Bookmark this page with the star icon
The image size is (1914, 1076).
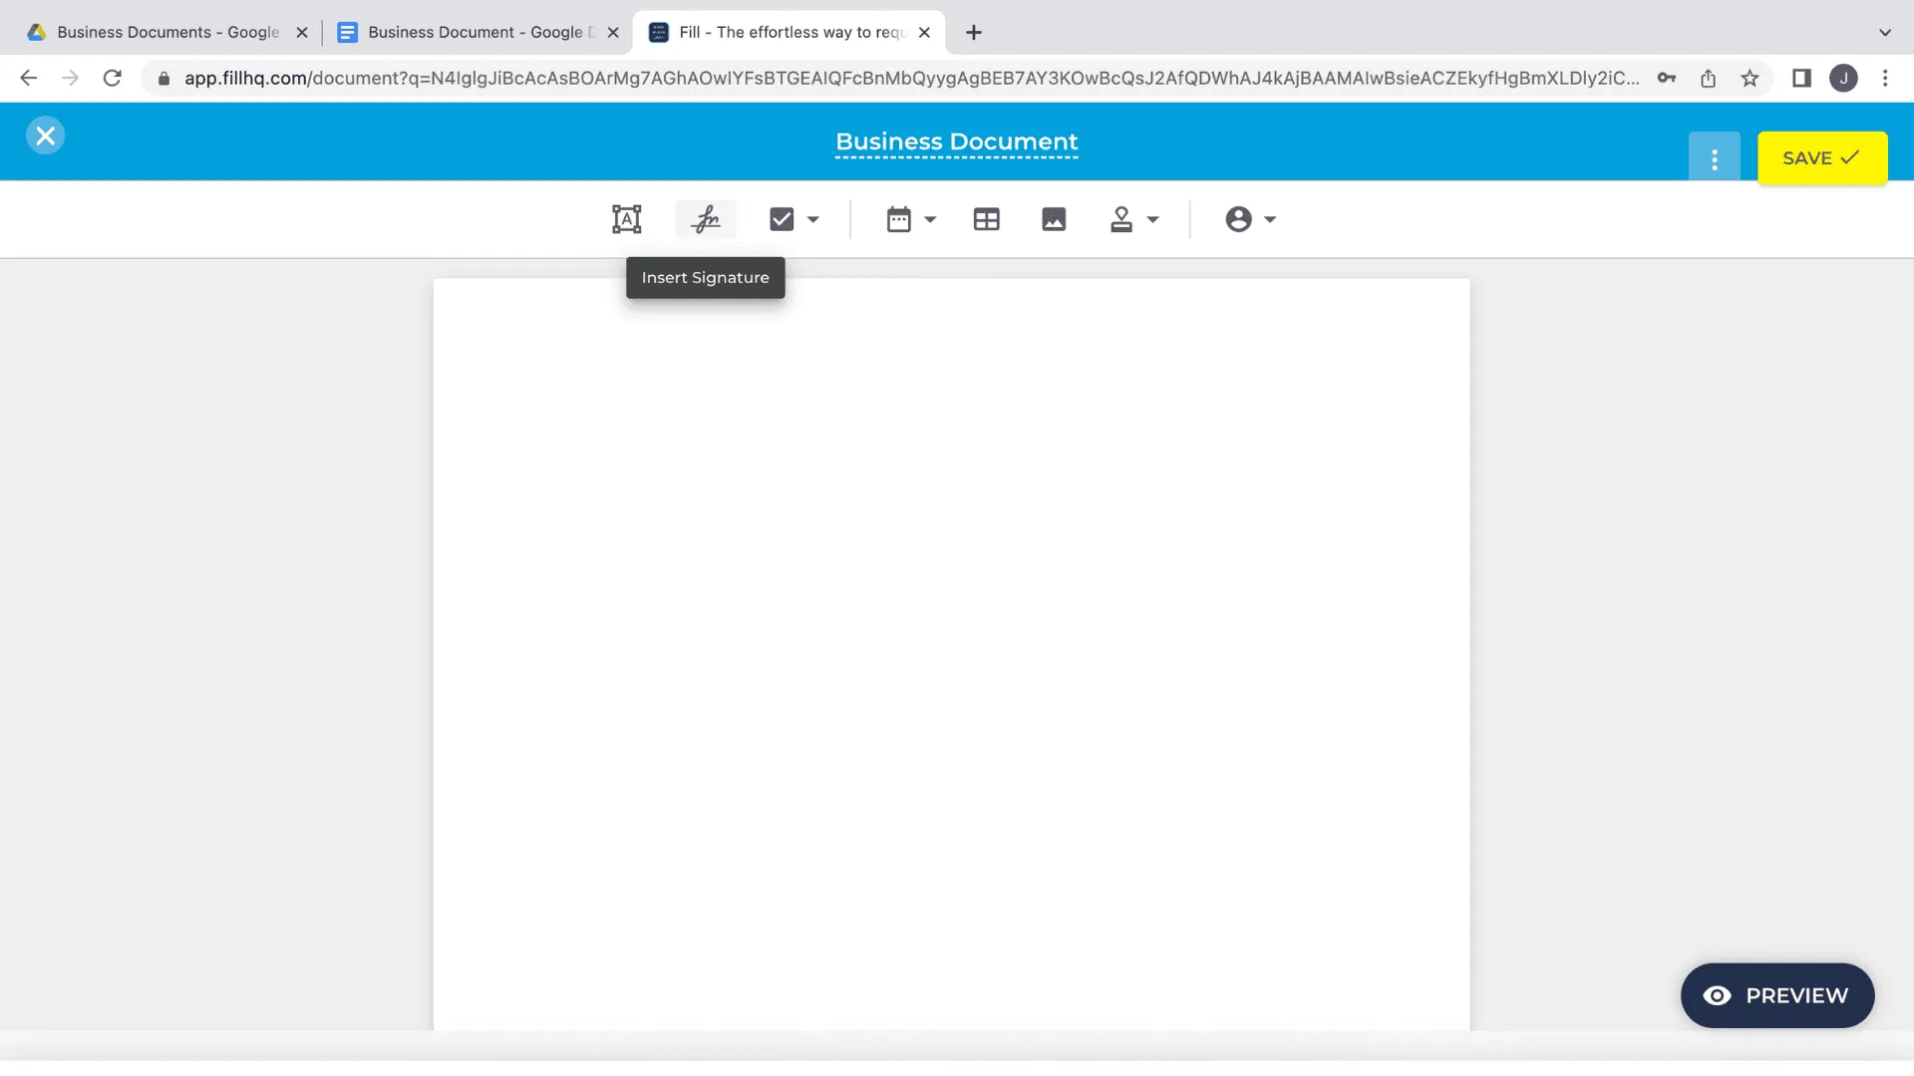tap(1750, 78)
